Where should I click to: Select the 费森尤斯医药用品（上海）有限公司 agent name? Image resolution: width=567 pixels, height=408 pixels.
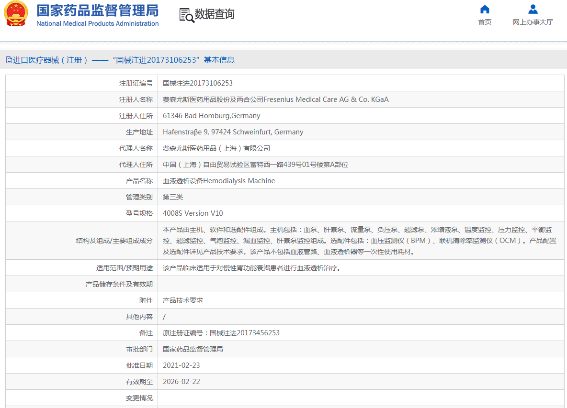[216, 148]
